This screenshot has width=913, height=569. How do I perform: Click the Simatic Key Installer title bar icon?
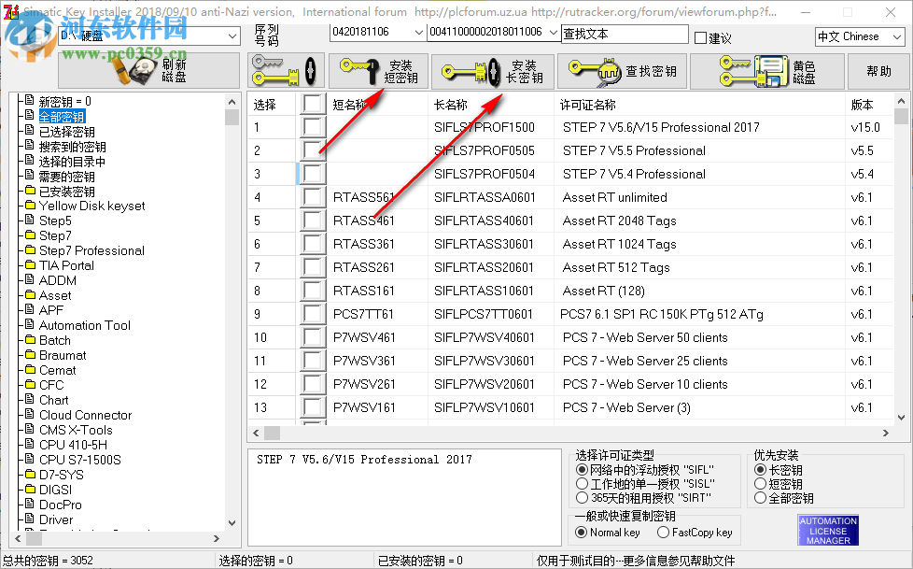(x=10, y=10)
